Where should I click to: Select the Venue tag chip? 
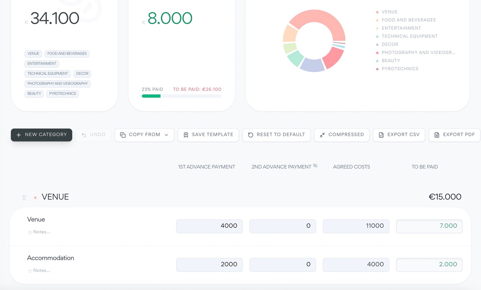(x=33, y=54)
